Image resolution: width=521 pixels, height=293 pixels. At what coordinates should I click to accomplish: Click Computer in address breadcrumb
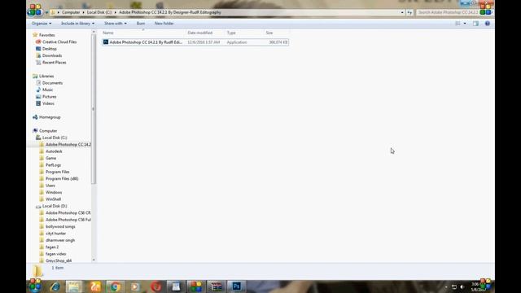tap(71, 12)
